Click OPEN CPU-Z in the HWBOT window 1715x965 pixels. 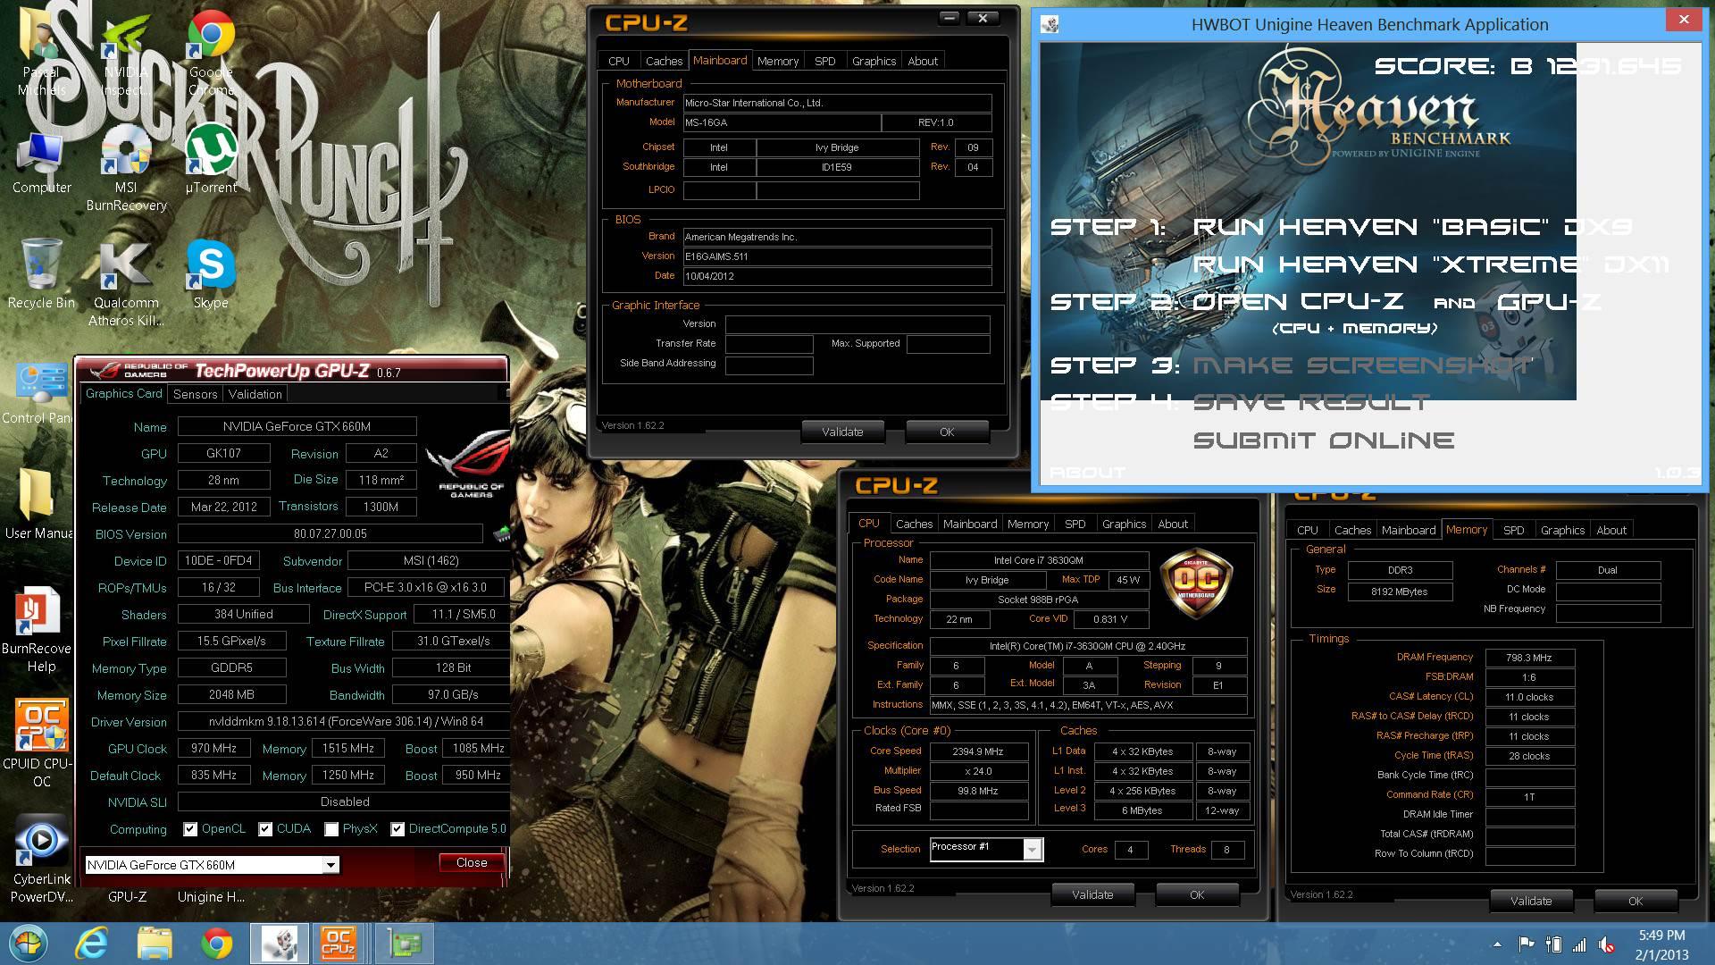tap(1298, 302)
